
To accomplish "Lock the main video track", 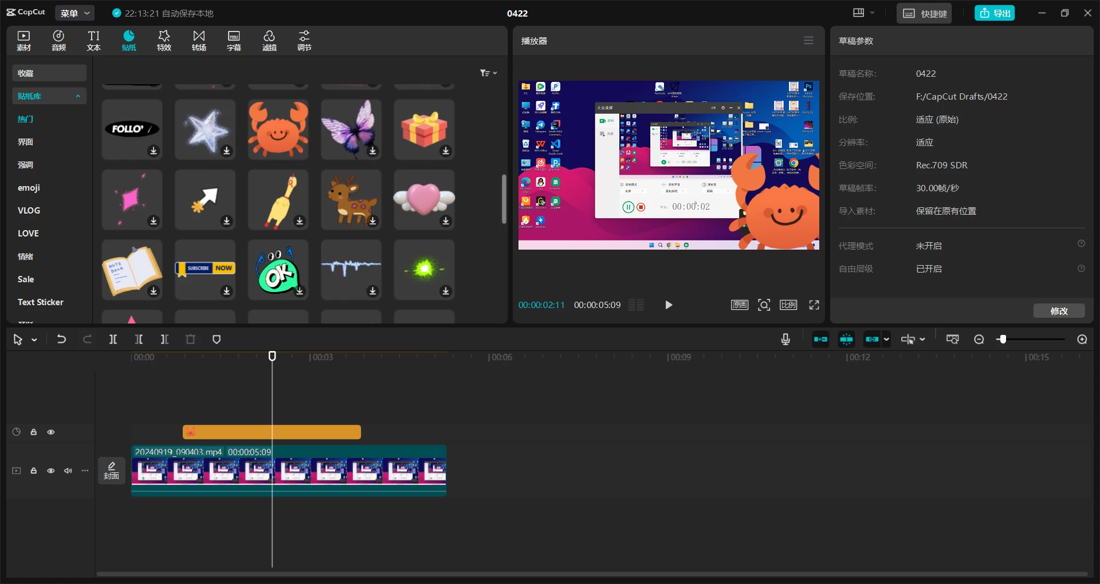I will 34,471.
